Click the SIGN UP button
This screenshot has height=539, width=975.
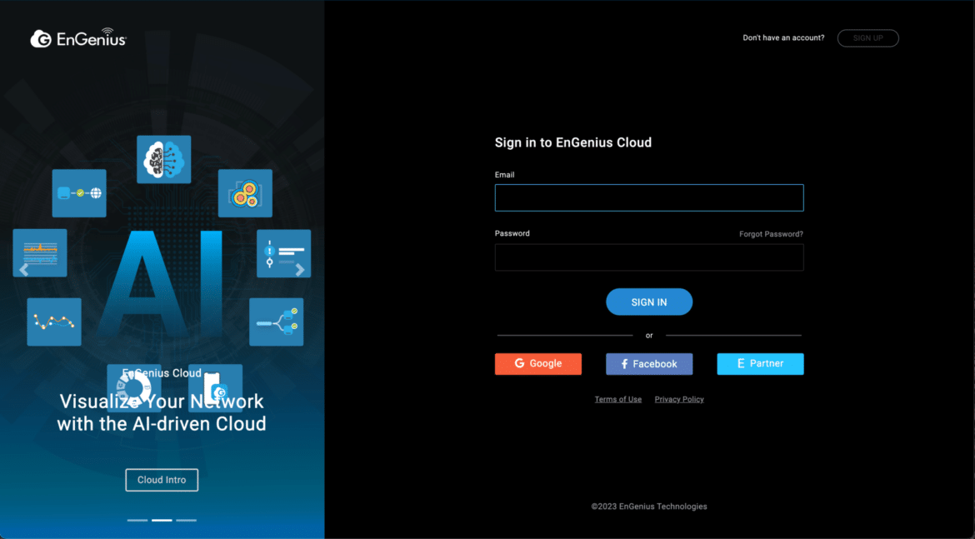[x=868, y=38]
